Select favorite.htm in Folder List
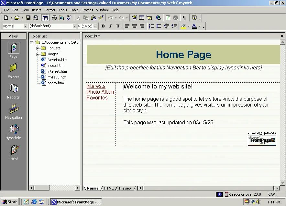This screenshot has width=286, height=206. pyautogui.click(x=57, y=60)
